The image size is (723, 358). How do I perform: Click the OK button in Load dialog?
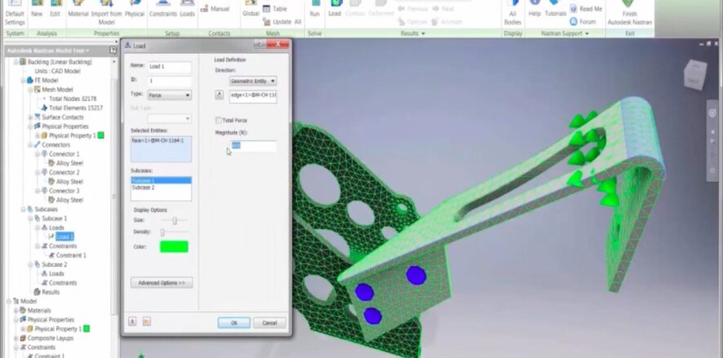[233, 323]
